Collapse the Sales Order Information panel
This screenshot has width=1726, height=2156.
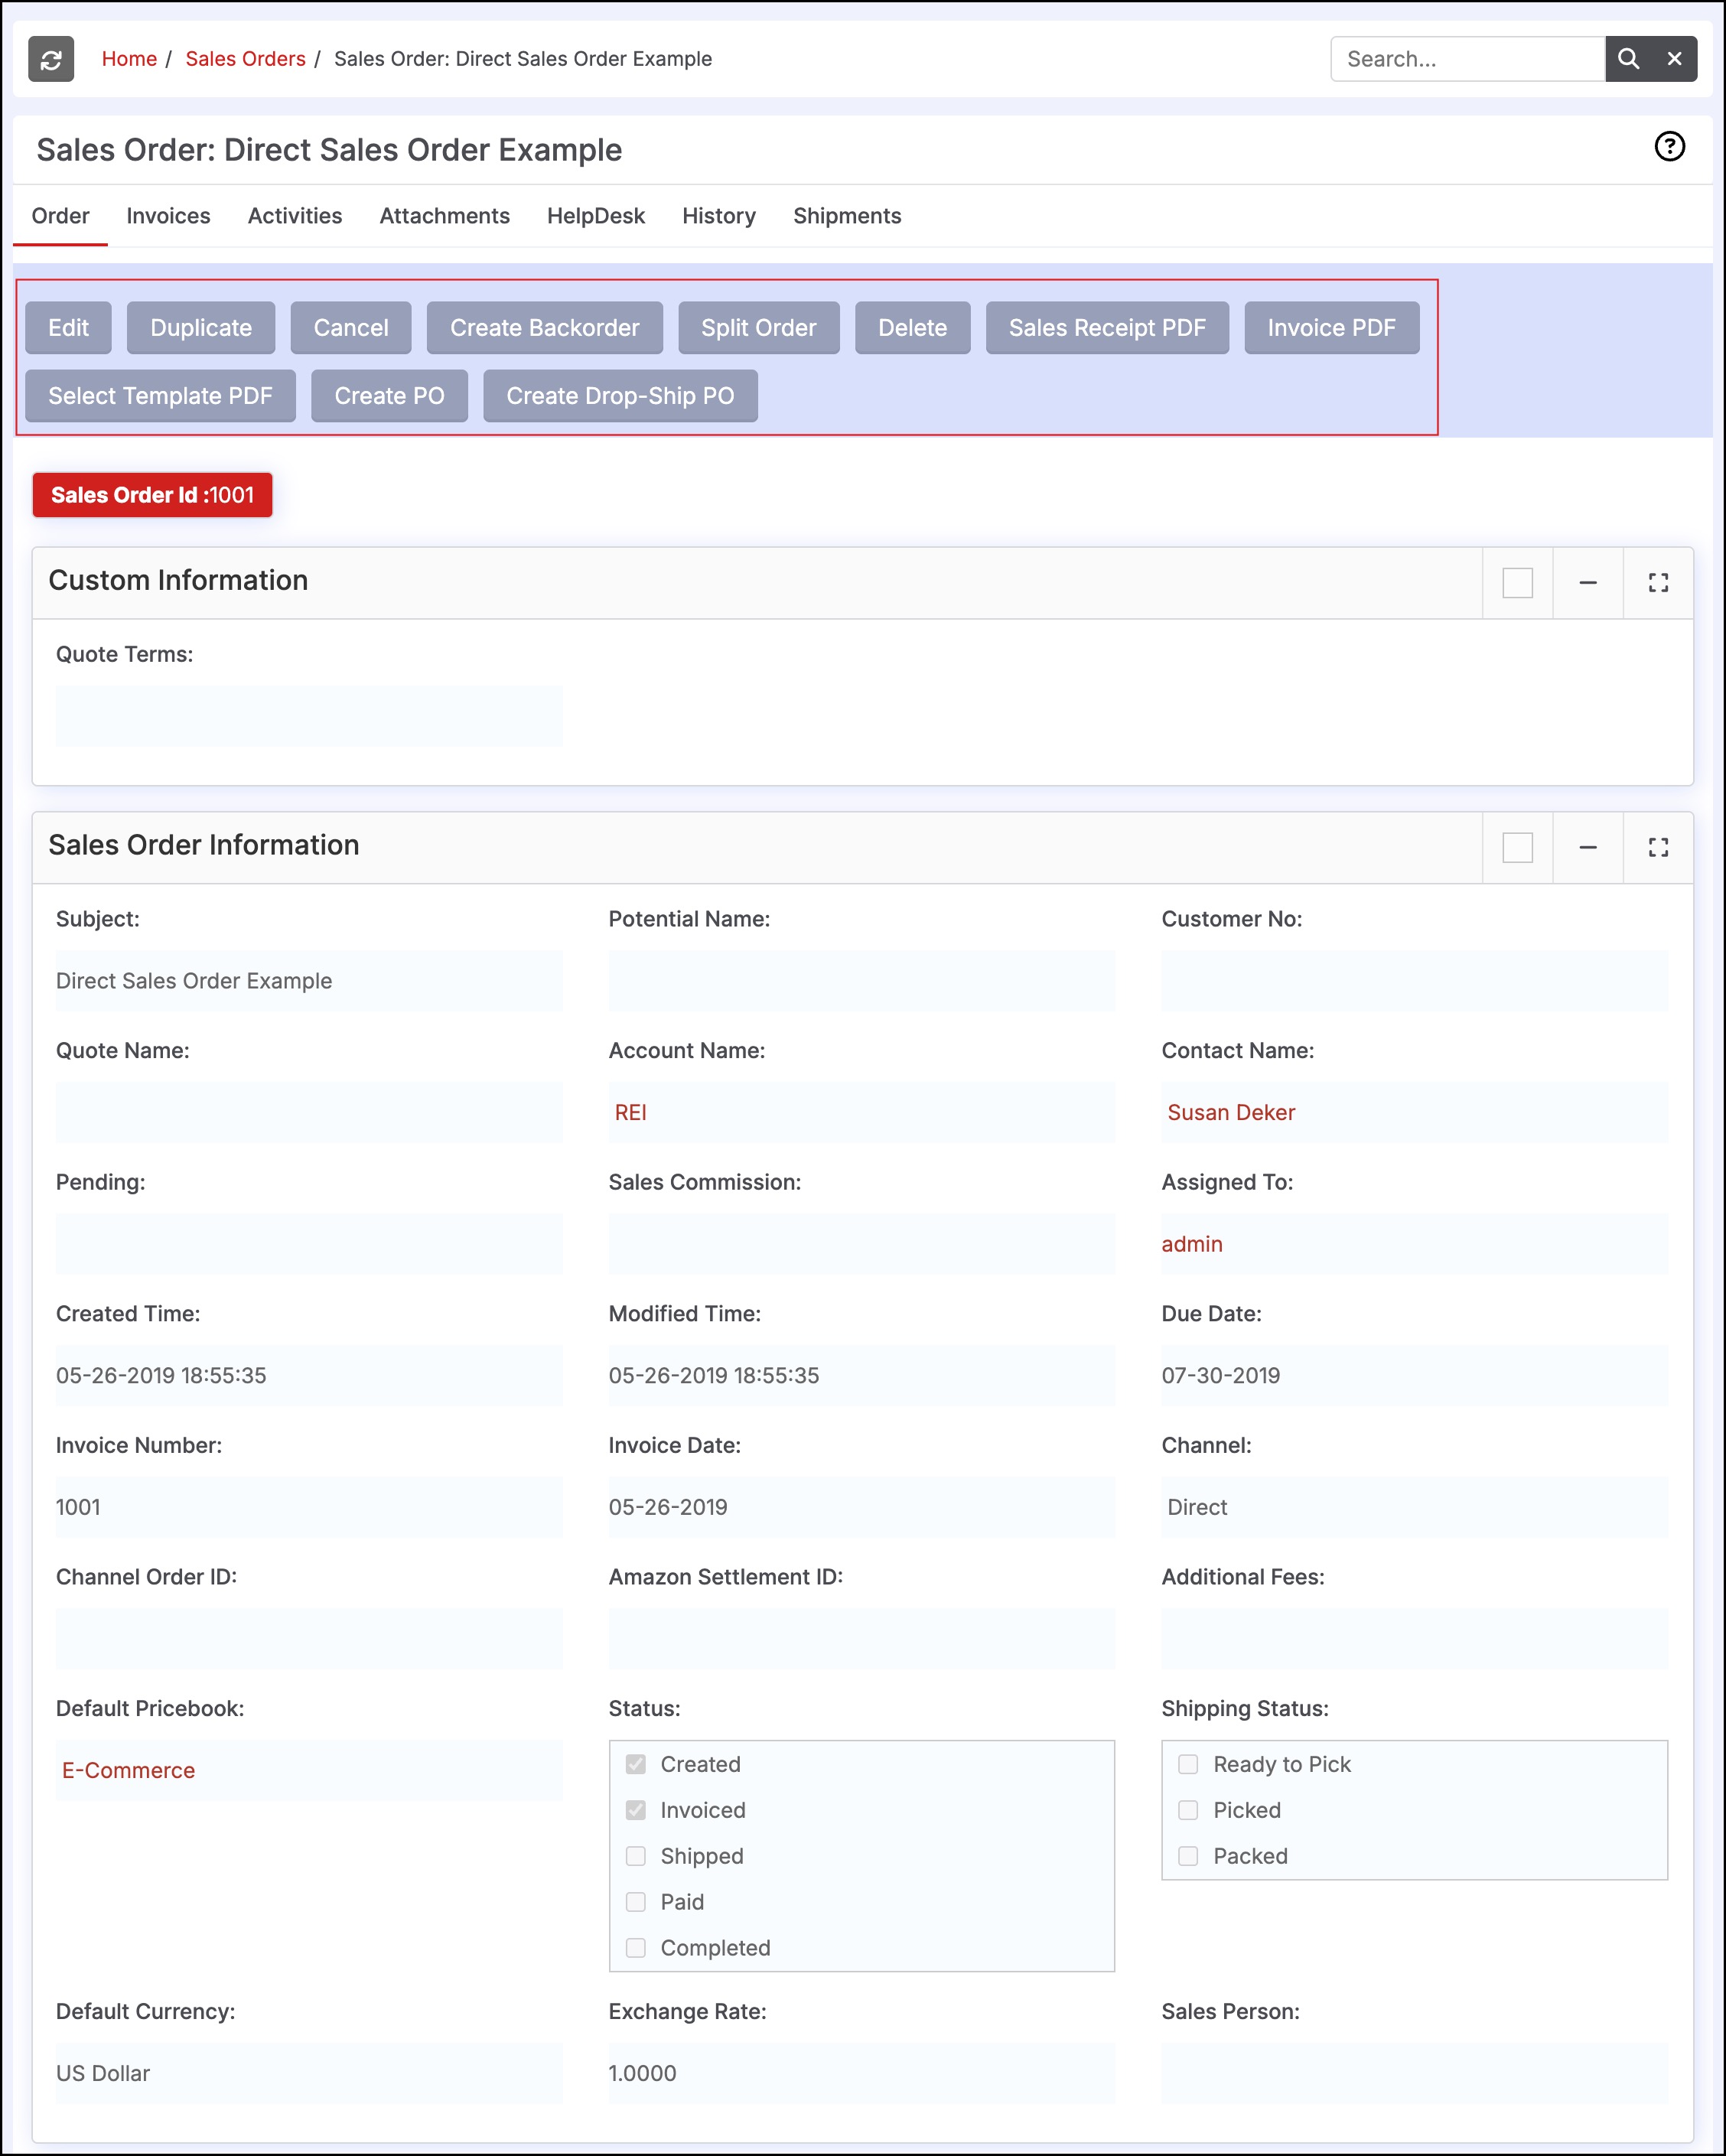pos(1587,848)
